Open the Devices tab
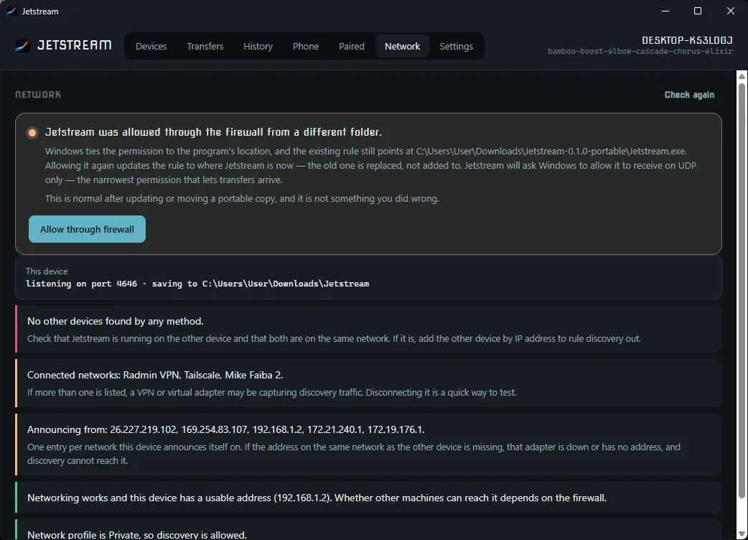The width and height of the screenshot is (748, 540). pos(151,46)
